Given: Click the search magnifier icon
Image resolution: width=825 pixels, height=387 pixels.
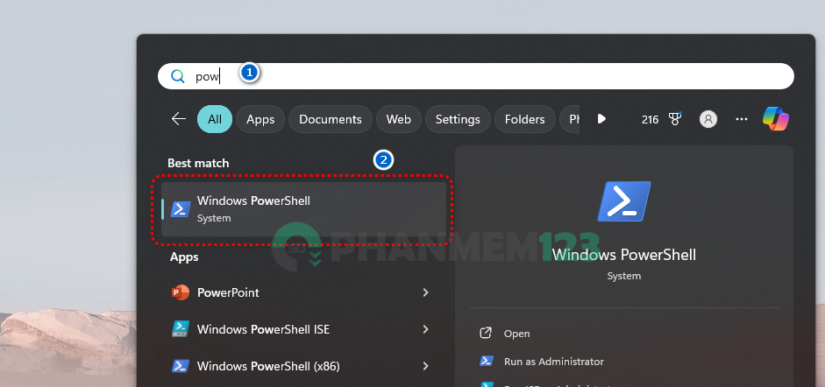Looking at the screenshot, I should pos(178,77).
